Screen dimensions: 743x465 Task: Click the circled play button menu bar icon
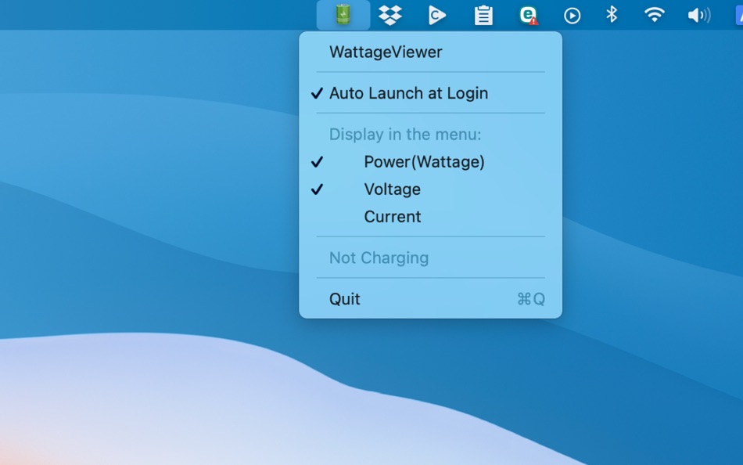(572, 16)
